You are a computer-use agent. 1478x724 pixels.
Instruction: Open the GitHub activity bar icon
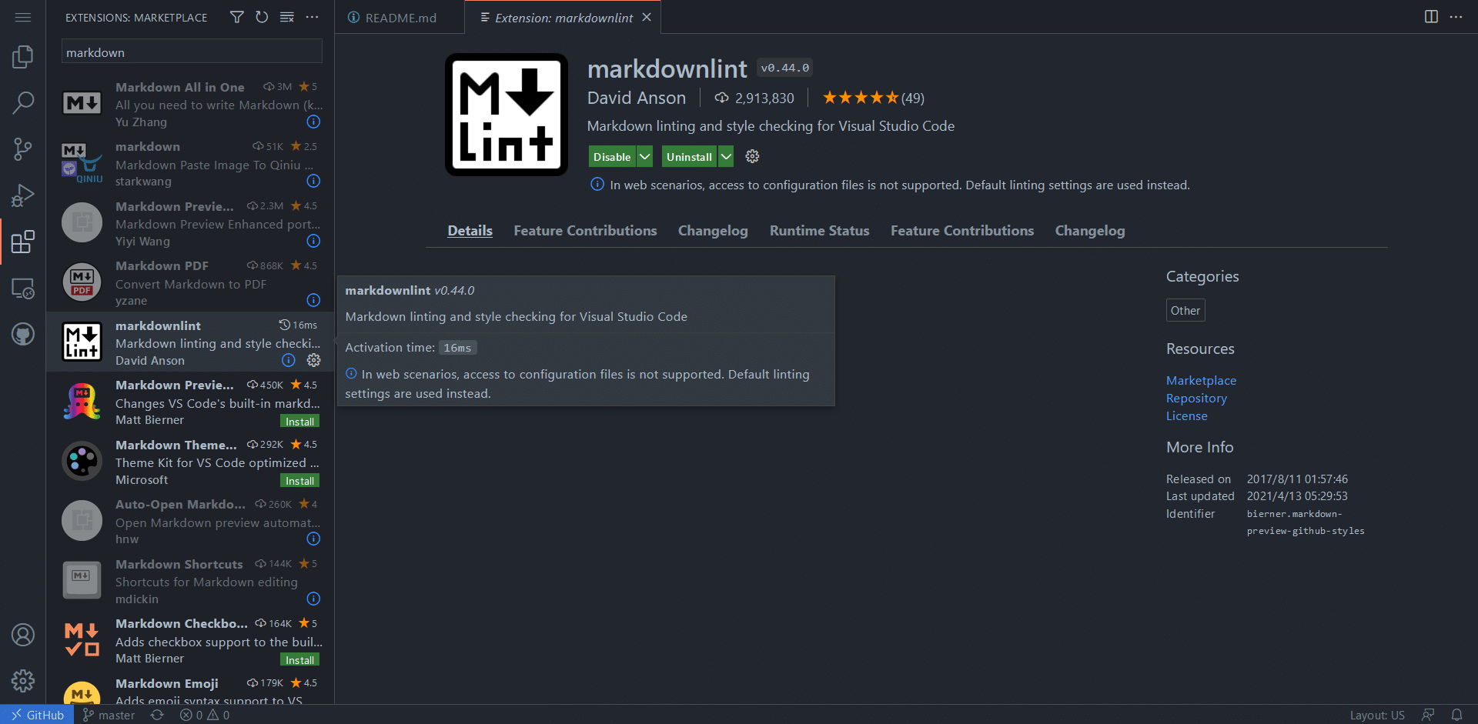(23, 335)
